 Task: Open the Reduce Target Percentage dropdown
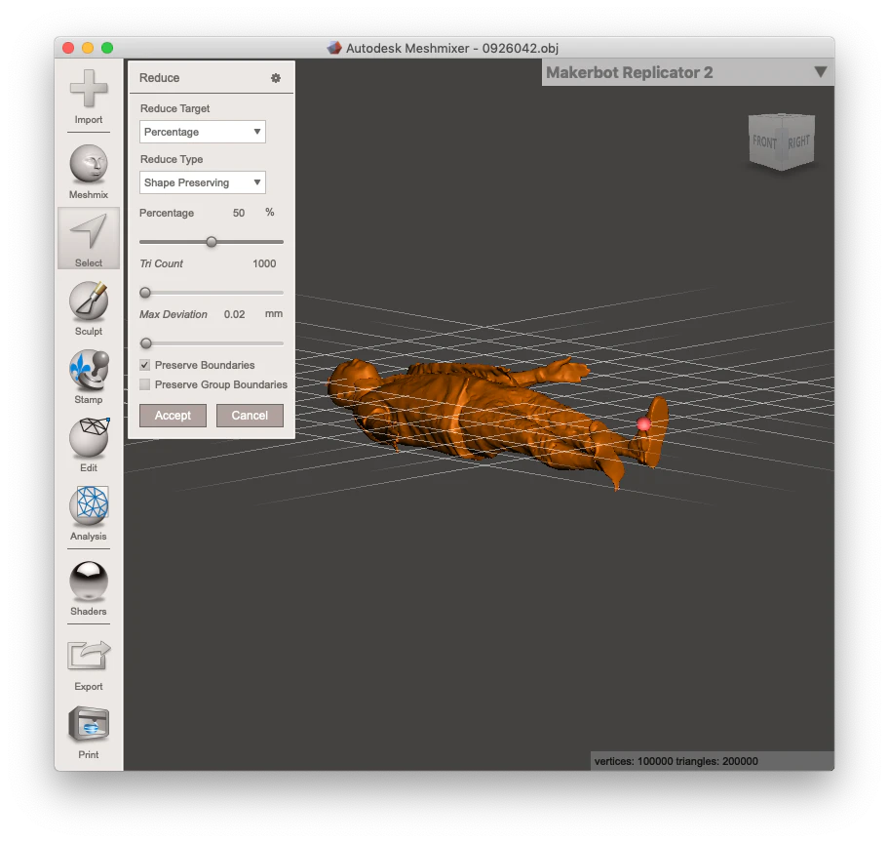(x=203, y=132)
